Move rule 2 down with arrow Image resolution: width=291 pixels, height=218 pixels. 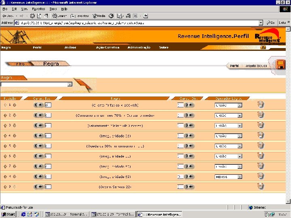[15, 115]
